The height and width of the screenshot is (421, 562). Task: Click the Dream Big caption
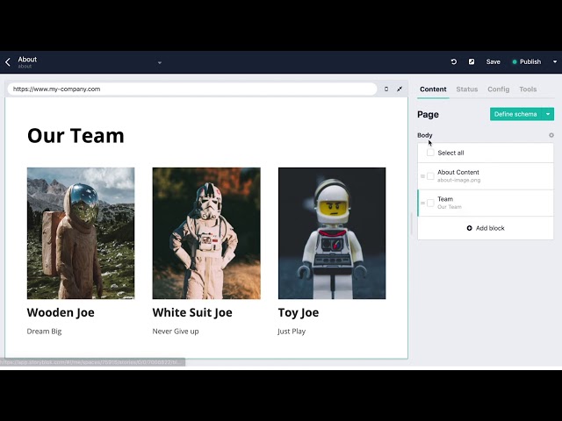click(x=44, y=332)
